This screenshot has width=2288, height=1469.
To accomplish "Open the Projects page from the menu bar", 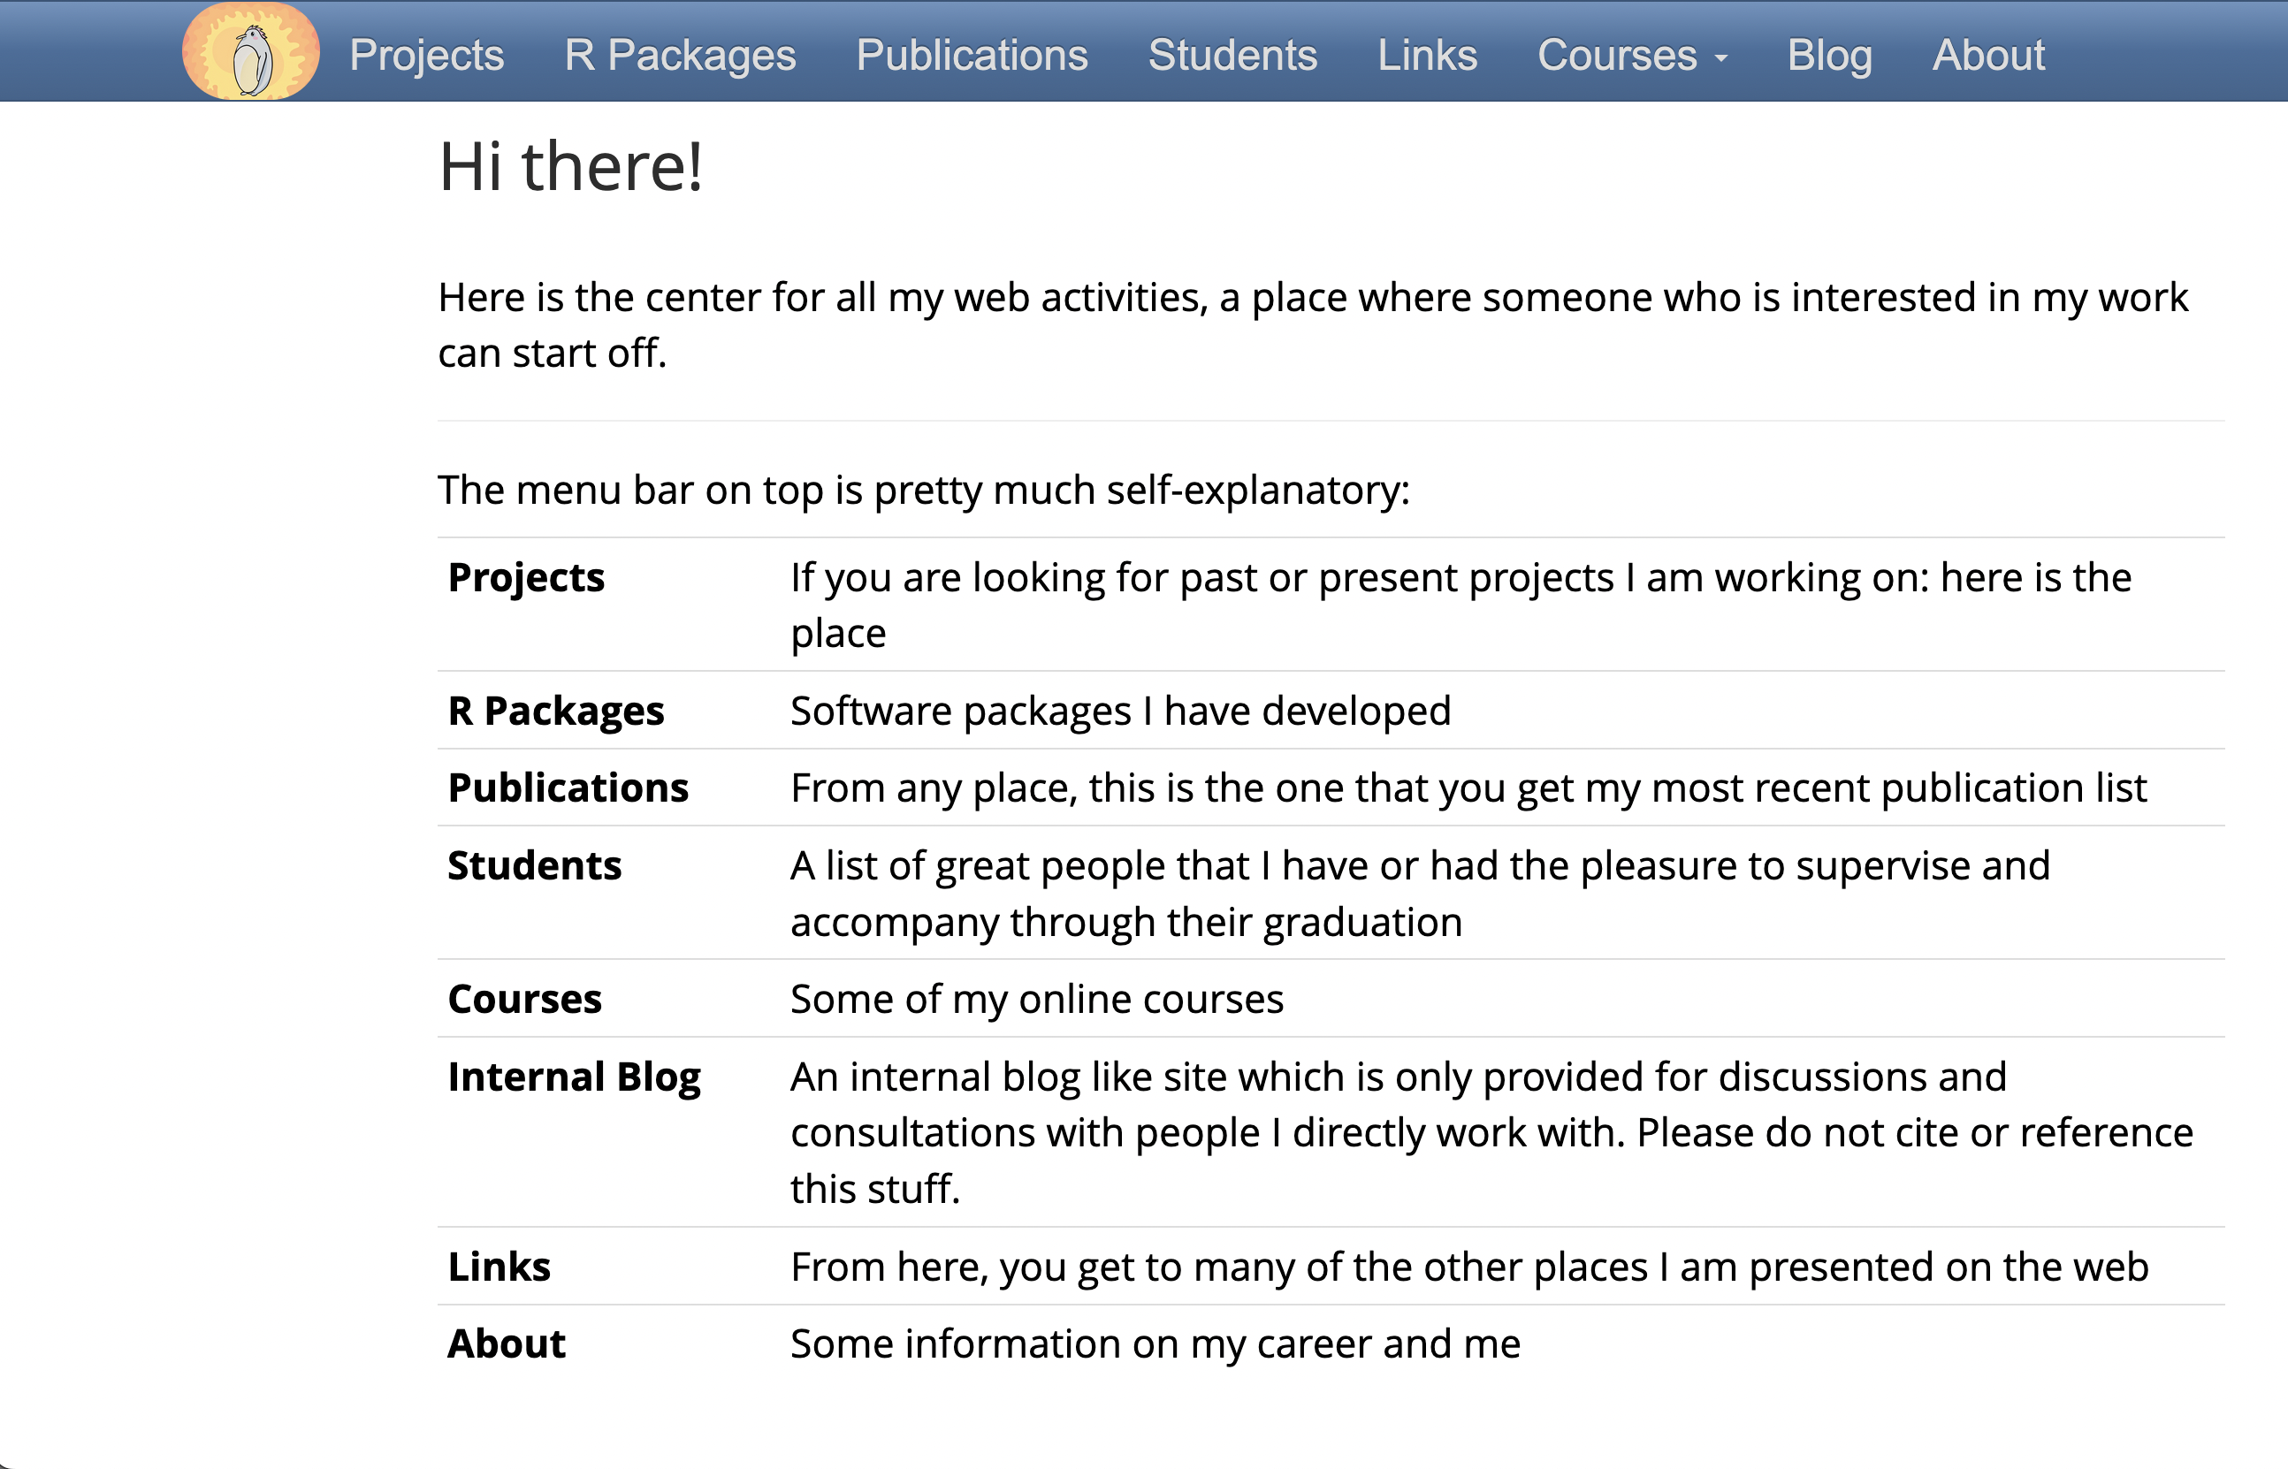I will coord(425,56).
